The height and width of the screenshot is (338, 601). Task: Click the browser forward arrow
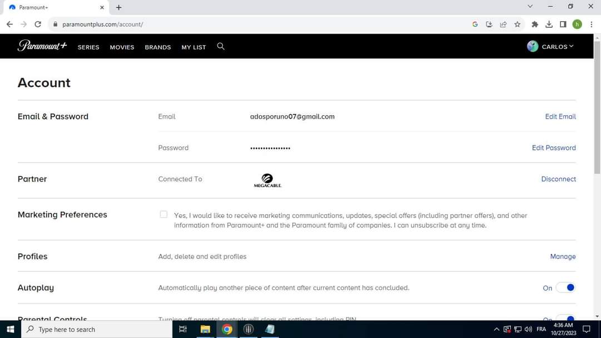(x=24, y=24)
